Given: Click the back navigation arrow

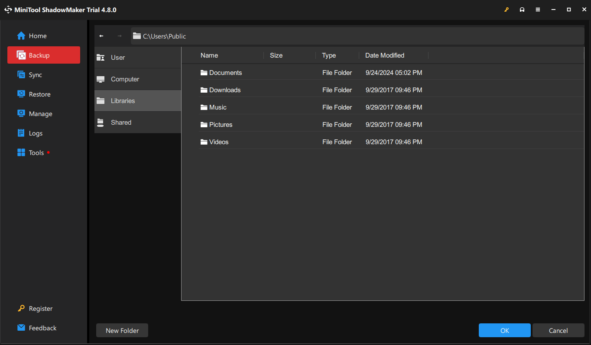Looking at the screenshot, I should click(x=101, y=35).
